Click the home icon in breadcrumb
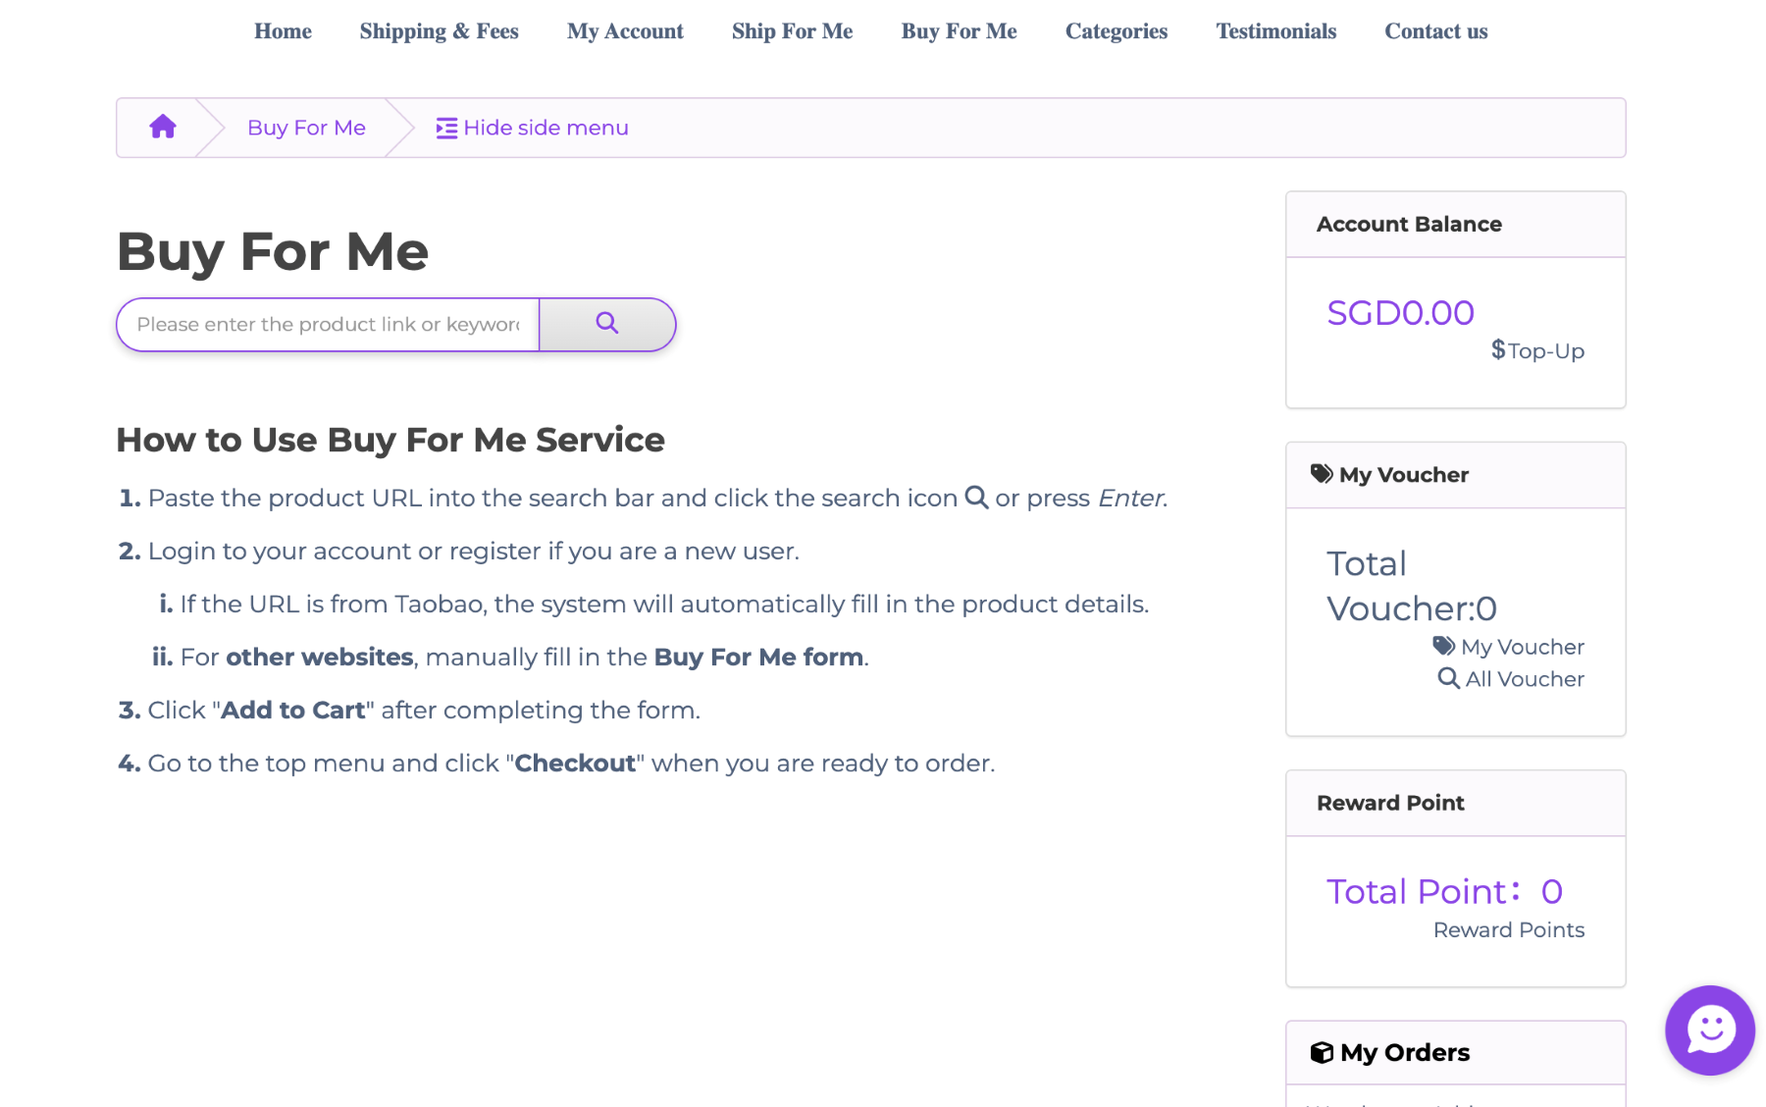Screen dimensions: 1766x1107 (163, 127)
